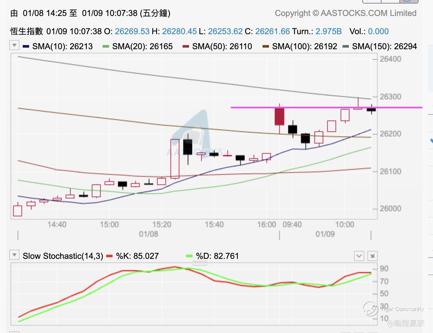Click the 14:40 time axis label
The width and height of the screenshot is (433, 333).
pyautogui.click(x=57, y=225)
